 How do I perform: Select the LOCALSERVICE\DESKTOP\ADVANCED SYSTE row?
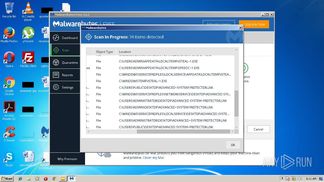(x=160, y=114)
